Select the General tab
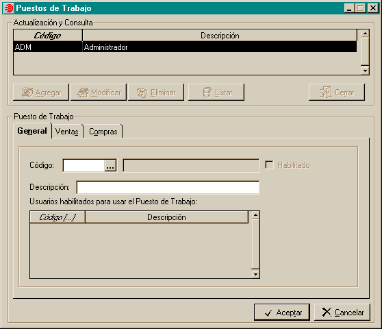The image size is (382, 329). point(32,131)
